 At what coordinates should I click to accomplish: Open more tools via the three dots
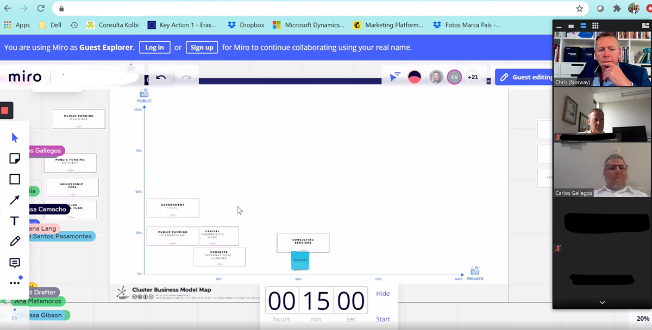(x=15, y=283)
